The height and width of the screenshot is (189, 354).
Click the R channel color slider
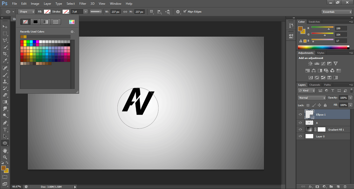tap(322, 27)
